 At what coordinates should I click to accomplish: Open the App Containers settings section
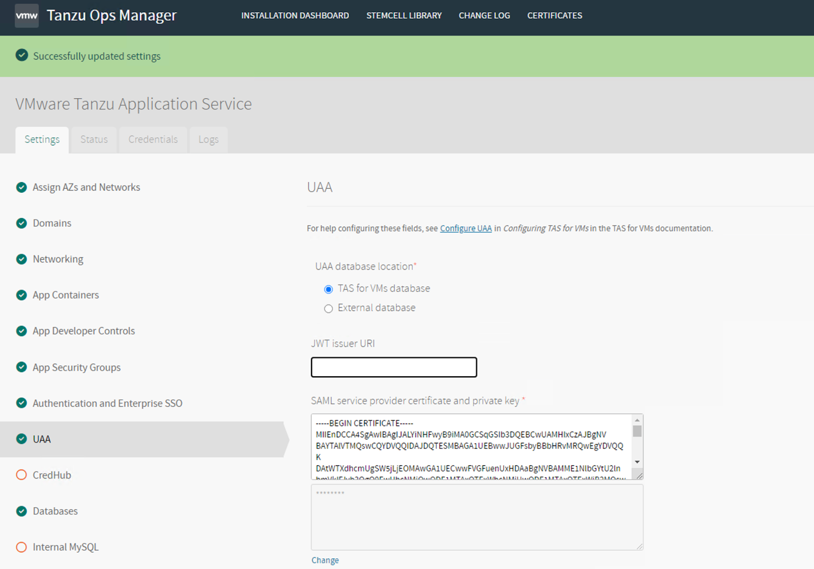pos(66,295)
